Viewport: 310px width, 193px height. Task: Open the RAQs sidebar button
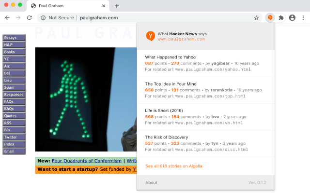[14, 109]
